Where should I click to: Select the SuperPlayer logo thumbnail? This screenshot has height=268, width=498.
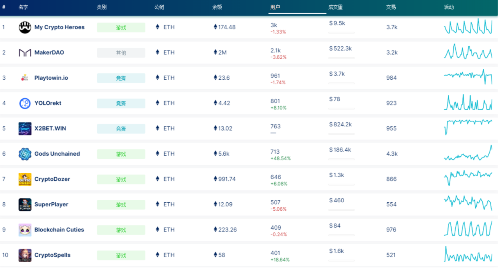click(x=25, y=205)
